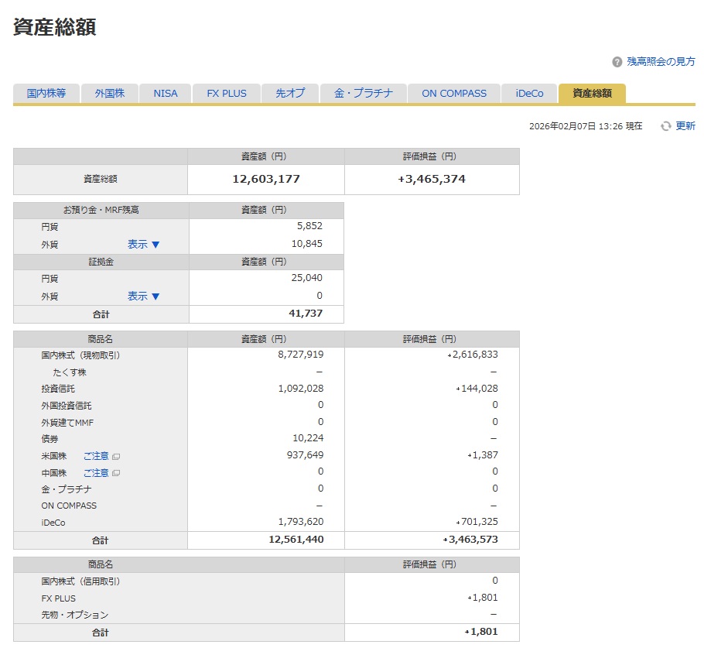704x648 pixels.
Task: Open the 先オプ tab
Action: 290,94
